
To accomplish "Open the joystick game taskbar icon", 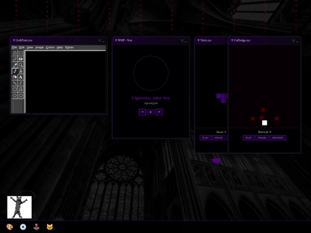I will (x=36, y=227).
